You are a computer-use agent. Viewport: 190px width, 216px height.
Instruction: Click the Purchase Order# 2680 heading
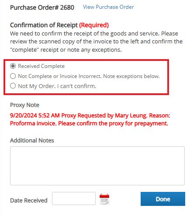point(42,7)
